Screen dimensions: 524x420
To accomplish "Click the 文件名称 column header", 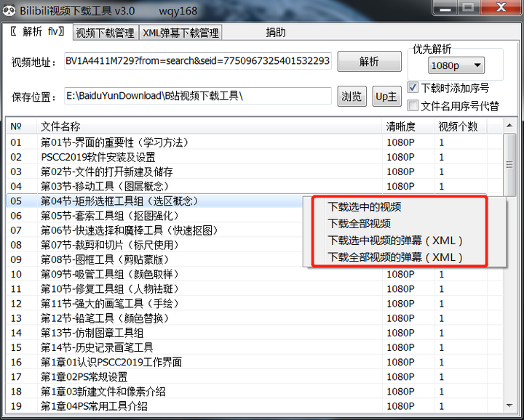I will coord(60,126).
